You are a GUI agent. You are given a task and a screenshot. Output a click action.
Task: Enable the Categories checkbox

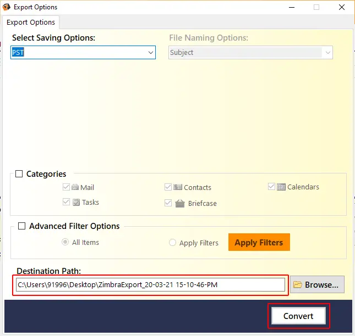(20, 174)
